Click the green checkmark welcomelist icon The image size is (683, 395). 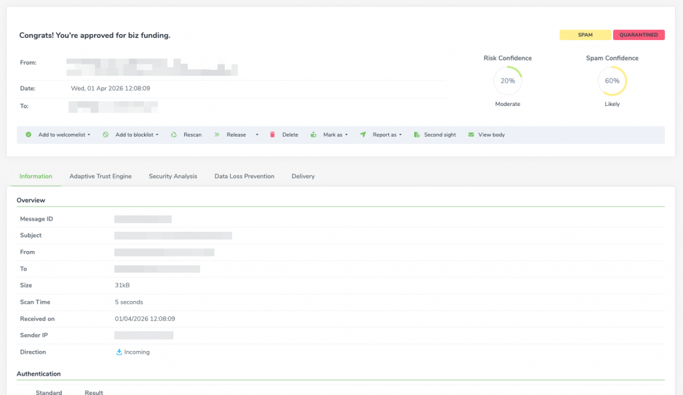(x=28, y=135)
